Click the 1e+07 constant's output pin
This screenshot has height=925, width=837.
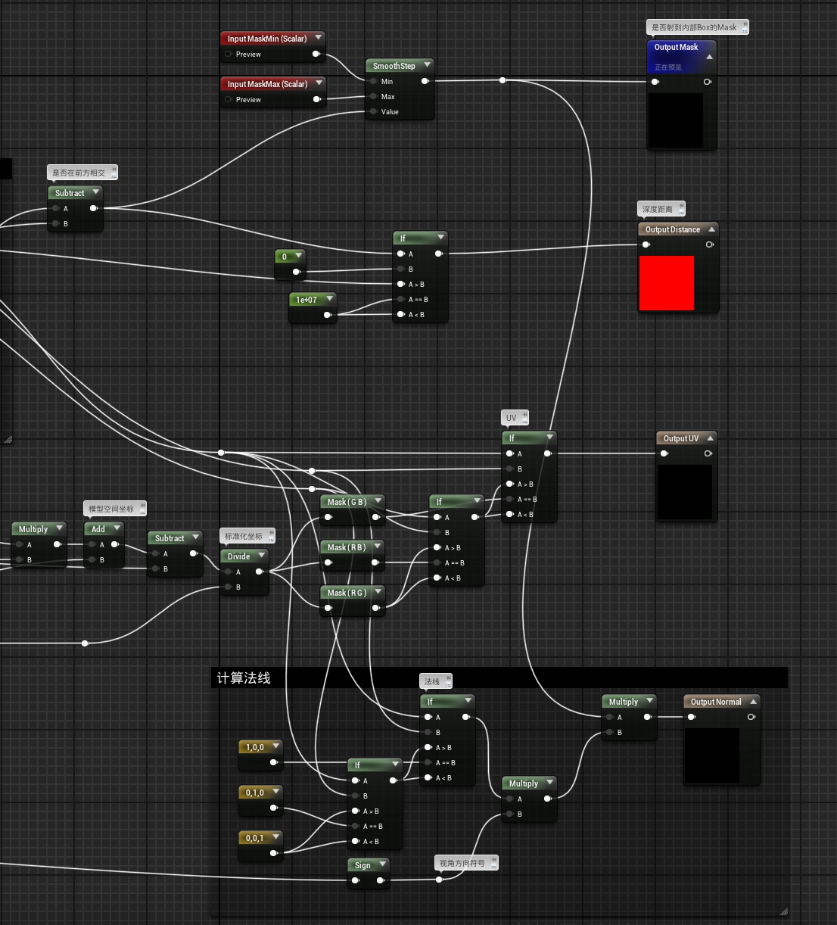[327, 315]
